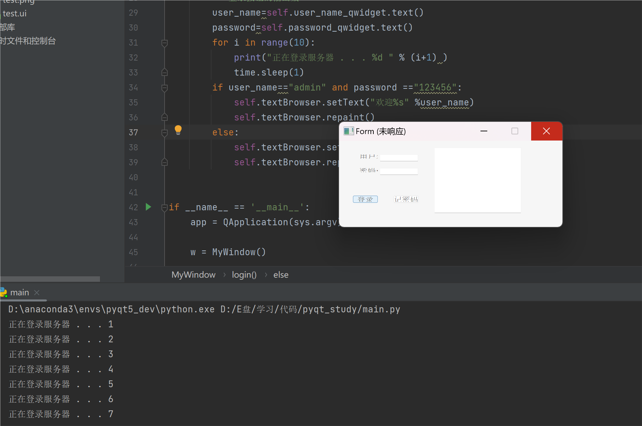Click console output line ending in 4
Image resolution: width=642 pixels, height=426 pixels.
pyautogui.click(x=61, y=369)
